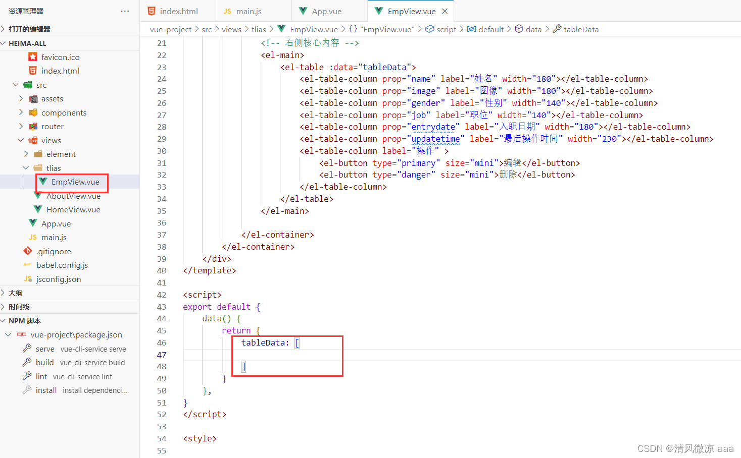Click tableData in the breadcrumb
The height and width of the screenshot is (458, 741).
(581, 30)
